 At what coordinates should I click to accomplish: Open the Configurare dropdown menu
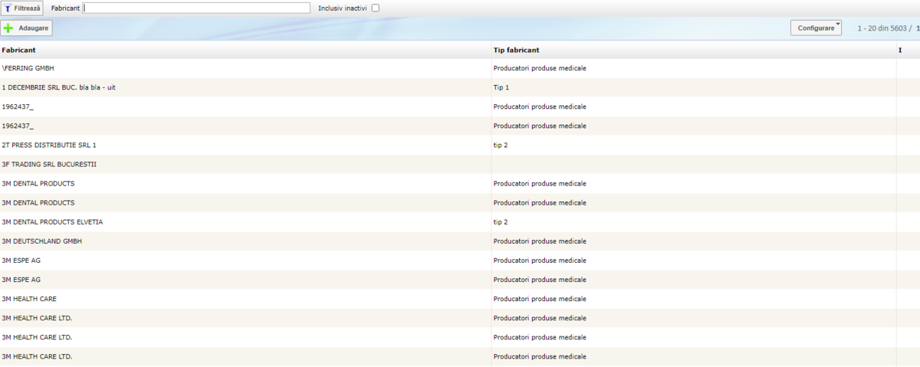coord(816,28)
